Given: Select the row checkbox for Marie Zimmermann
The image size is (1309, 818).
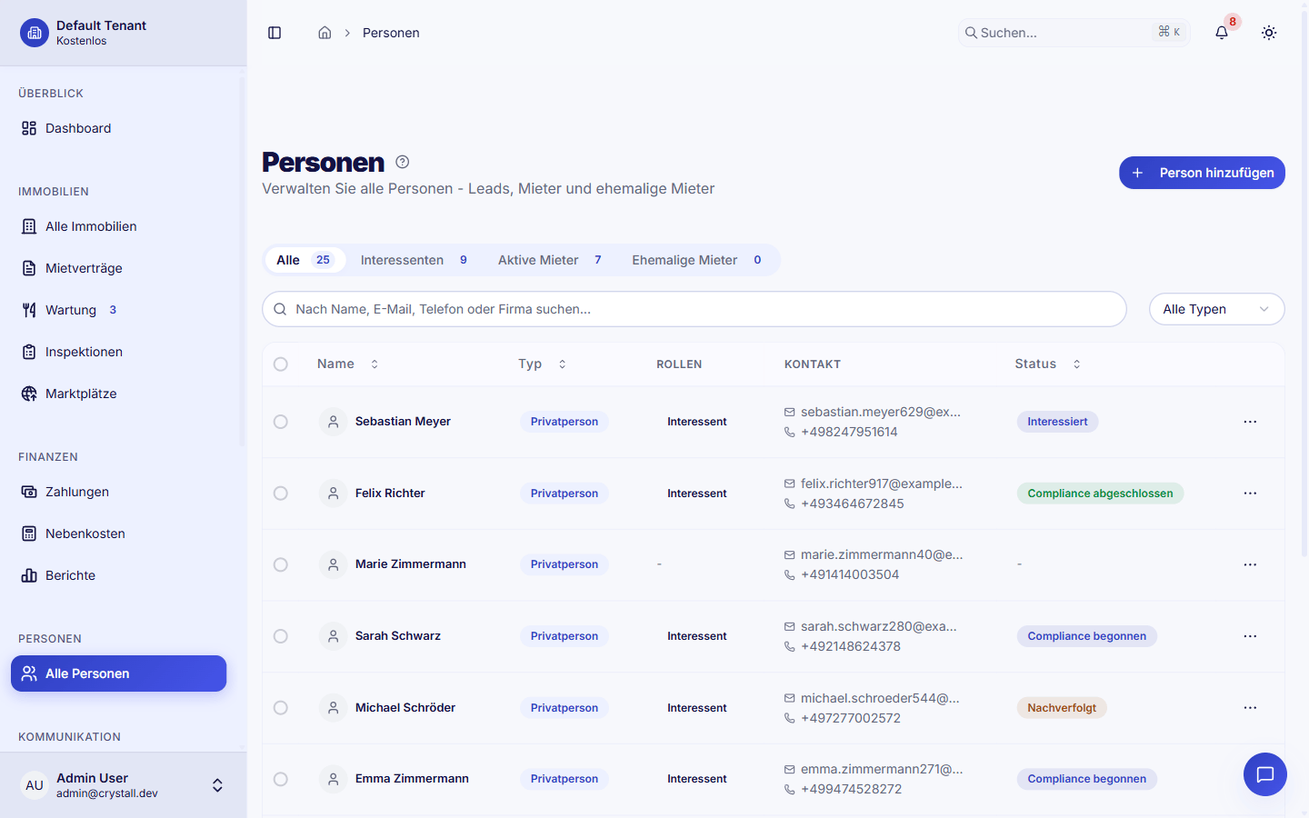Looking at the screenshot, I should [x=281, y=564].
